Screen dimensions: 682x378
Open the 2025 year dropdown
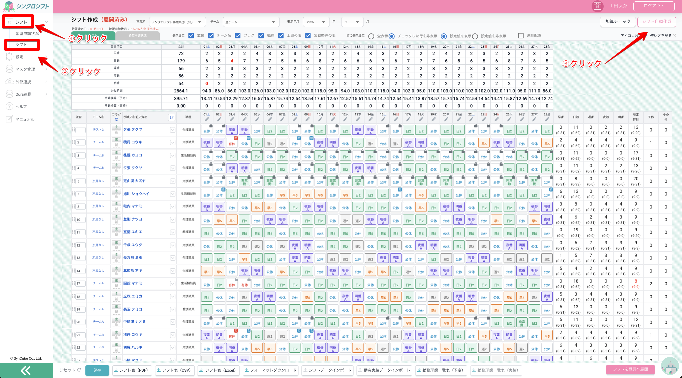(x=316, y=22)
